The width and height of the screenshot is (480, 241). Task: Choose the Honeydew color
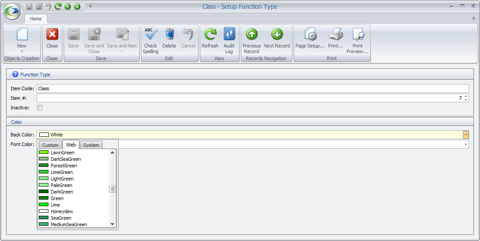click(x=73, y=211)
